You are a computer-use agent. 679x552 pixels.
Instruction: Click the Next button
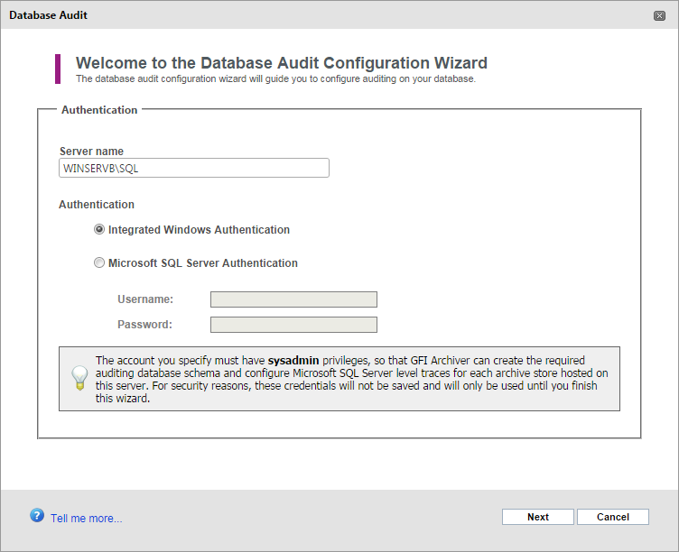pos(538,517)
